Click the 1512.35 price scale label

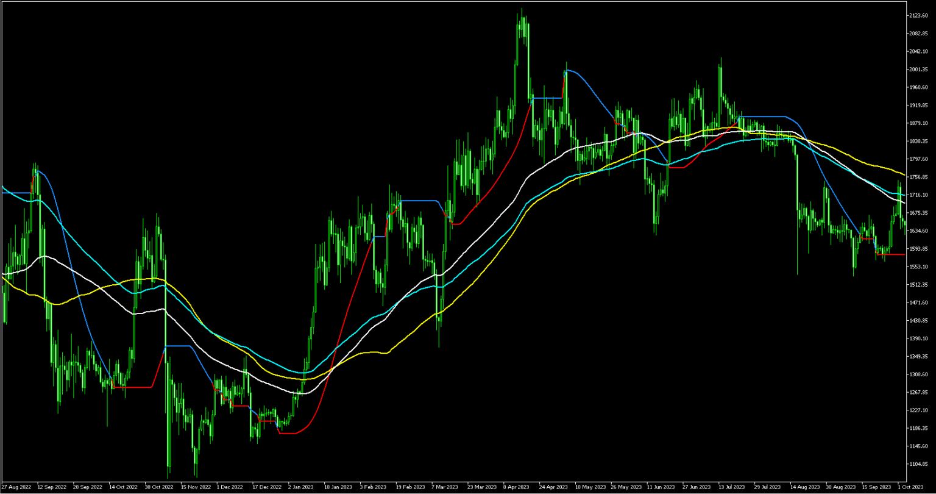[x=917, y=284]
